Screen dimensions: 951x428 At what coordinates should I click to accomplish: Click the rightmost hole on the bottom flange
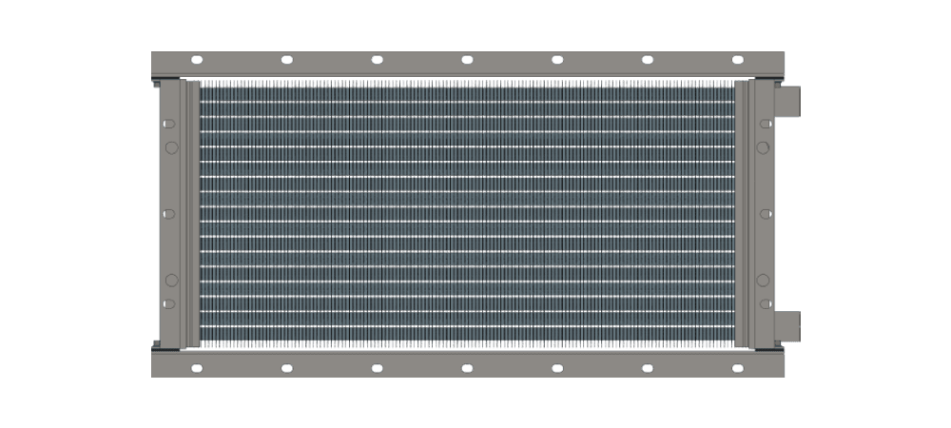[737, 368]
